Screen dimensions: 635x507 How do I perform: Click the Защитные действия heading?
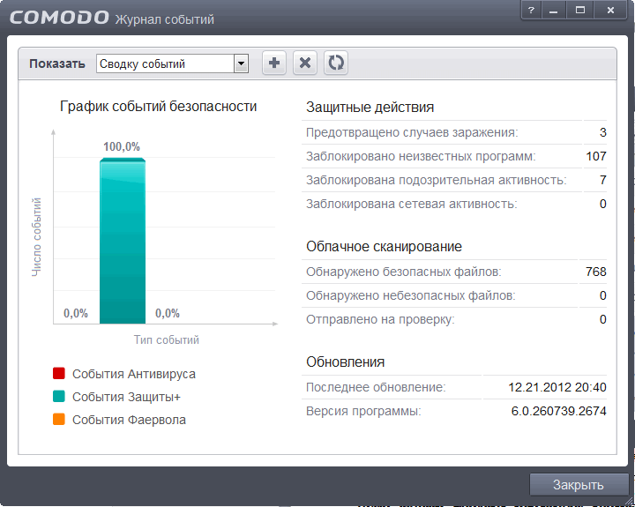point(370,108)
